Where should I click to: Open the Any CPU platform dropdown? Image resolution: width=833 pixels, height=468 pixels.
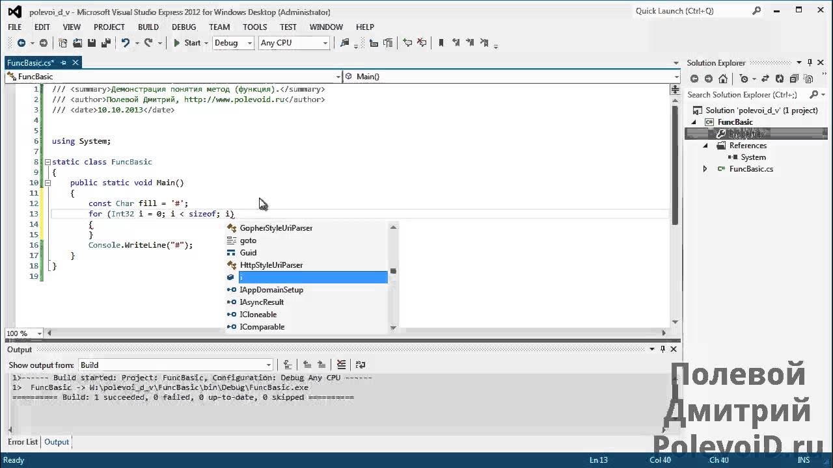pyautogui.click(x=294, y=43)
